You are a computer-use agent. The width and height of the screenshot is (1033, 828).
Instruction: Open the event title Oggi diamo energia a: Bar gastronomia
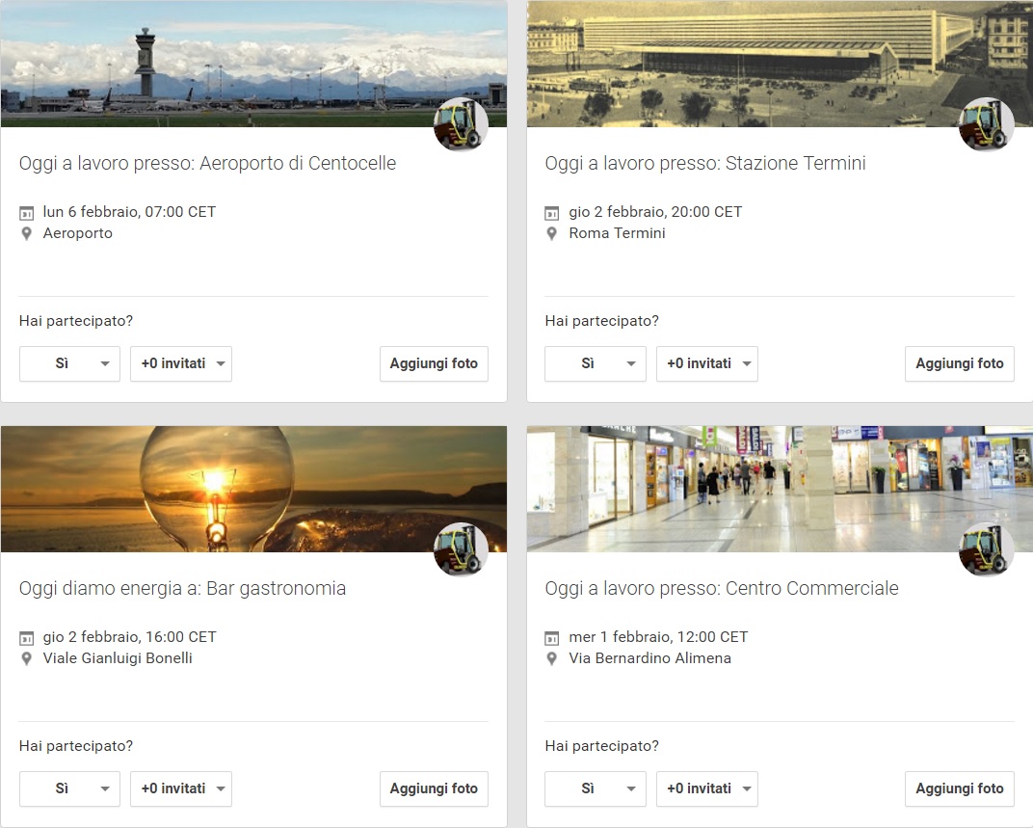(182, 589)
